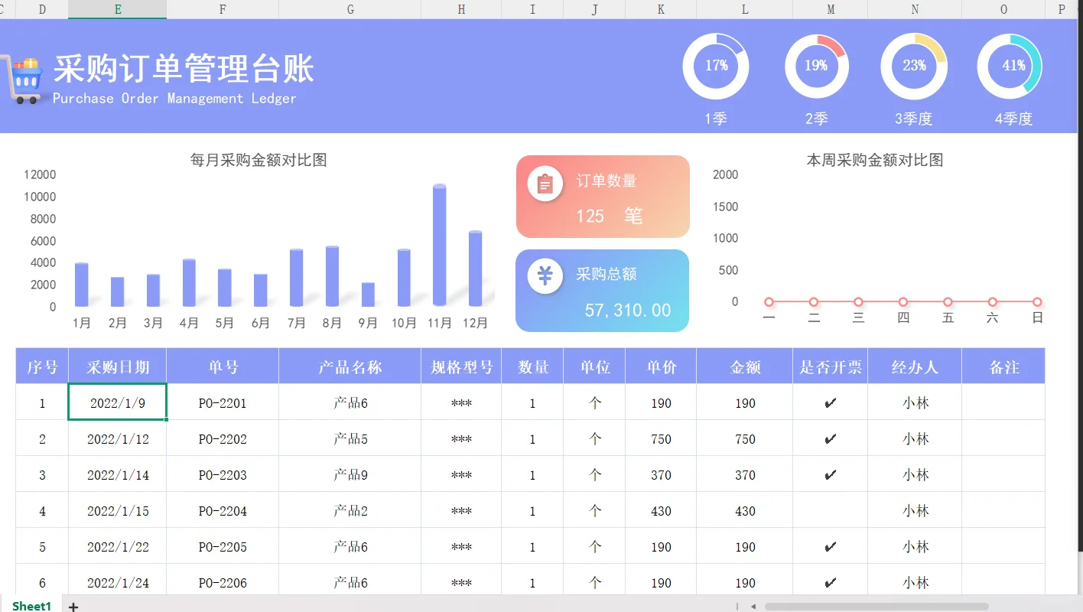Click the clipboard icon on 订单数量 card
Viewport: 1083px width, 612px height.
[x=545, y=184]
